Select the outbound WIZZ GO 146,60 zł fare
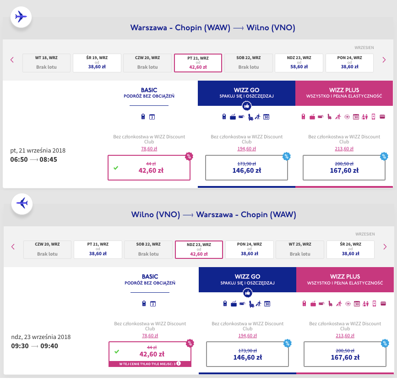Screen dimensions: 397x383 [x=246, y=167]
